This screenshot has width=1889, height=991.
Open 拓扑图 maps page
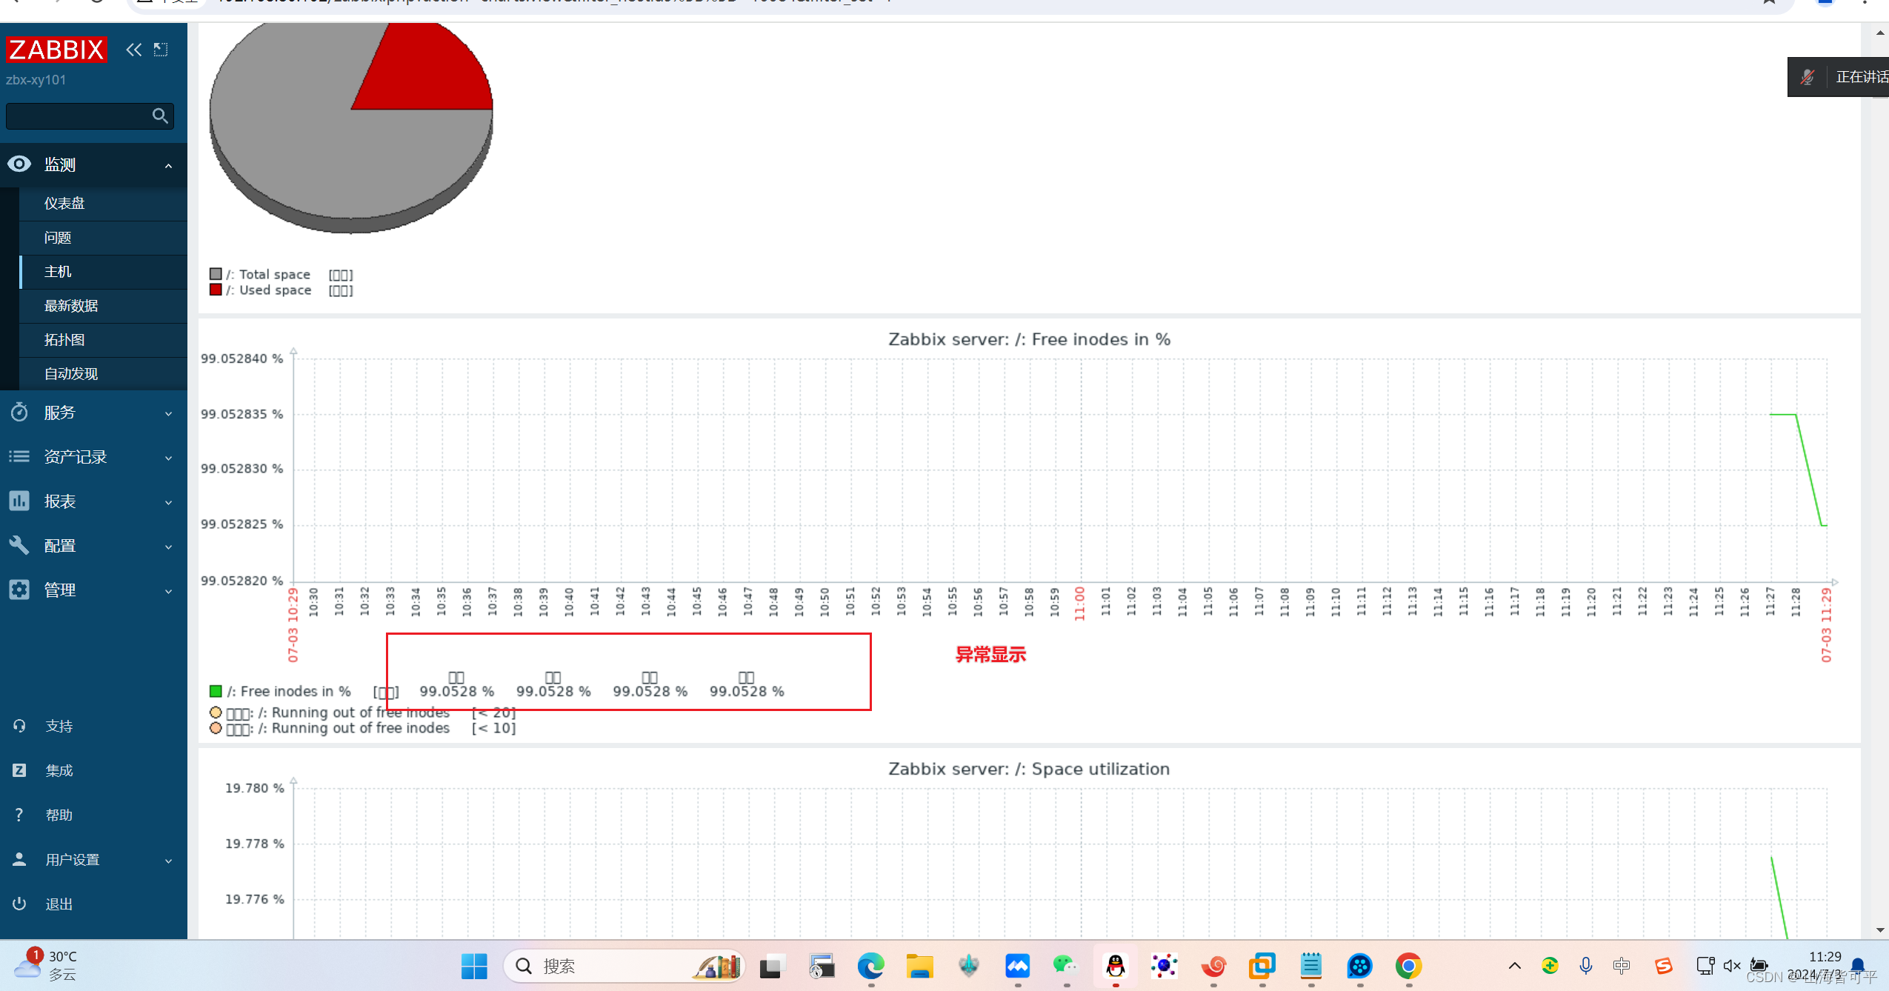tap(64, 340)
